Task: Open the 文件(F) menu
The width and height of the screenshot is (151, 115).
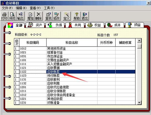Action: [7, 8]
